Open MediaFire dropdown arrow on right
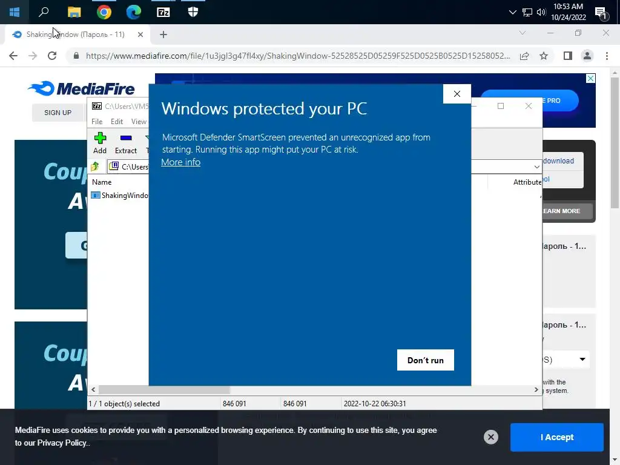620x465 pixels. coord(582,360)
